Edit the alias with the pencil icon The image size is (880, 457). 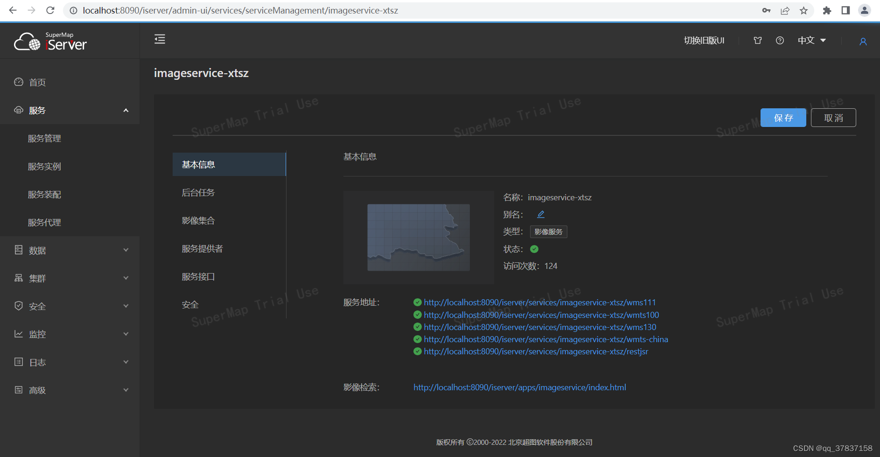[541, 214]
